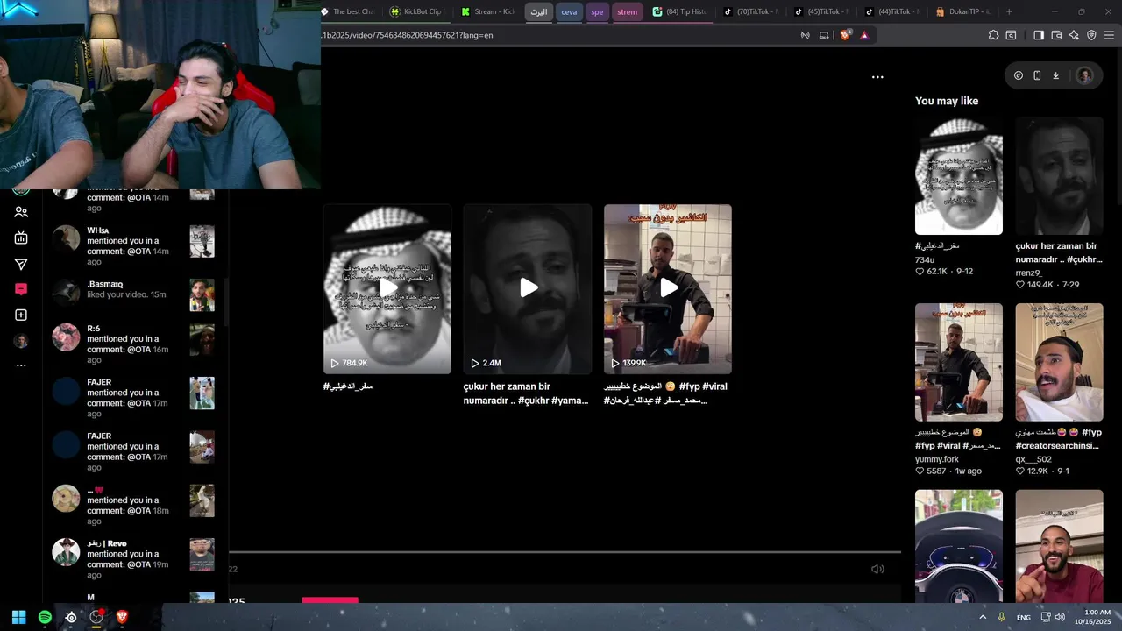
Task: Open the 'spe' tab group
Action: [597, 11]
